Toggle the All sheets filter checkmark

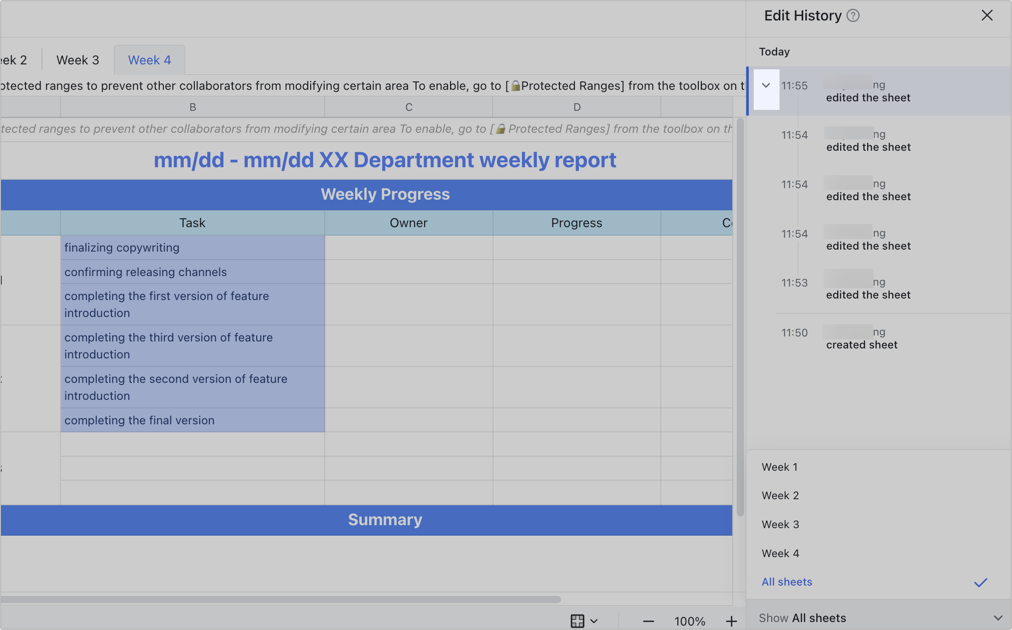pos(981,582)
